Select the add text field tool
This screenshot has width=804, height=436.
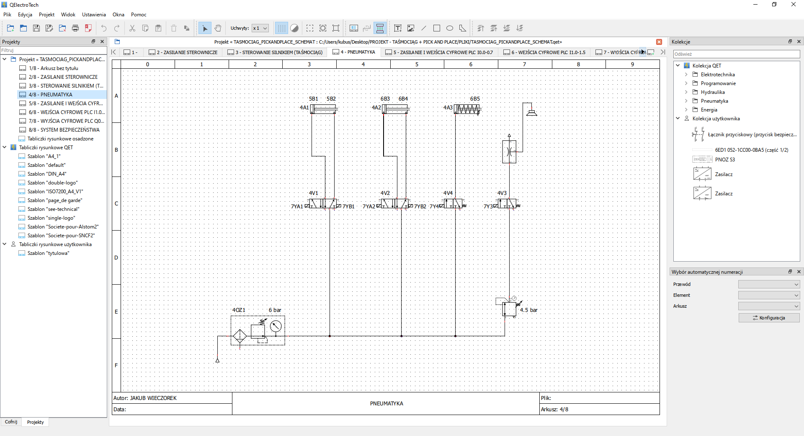pyautogui.click(x=398, y=28)
